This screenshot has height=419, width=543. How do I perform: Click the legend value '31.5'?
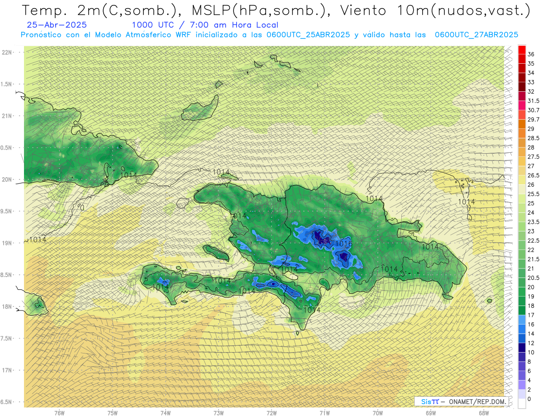(x=533, y=101)
